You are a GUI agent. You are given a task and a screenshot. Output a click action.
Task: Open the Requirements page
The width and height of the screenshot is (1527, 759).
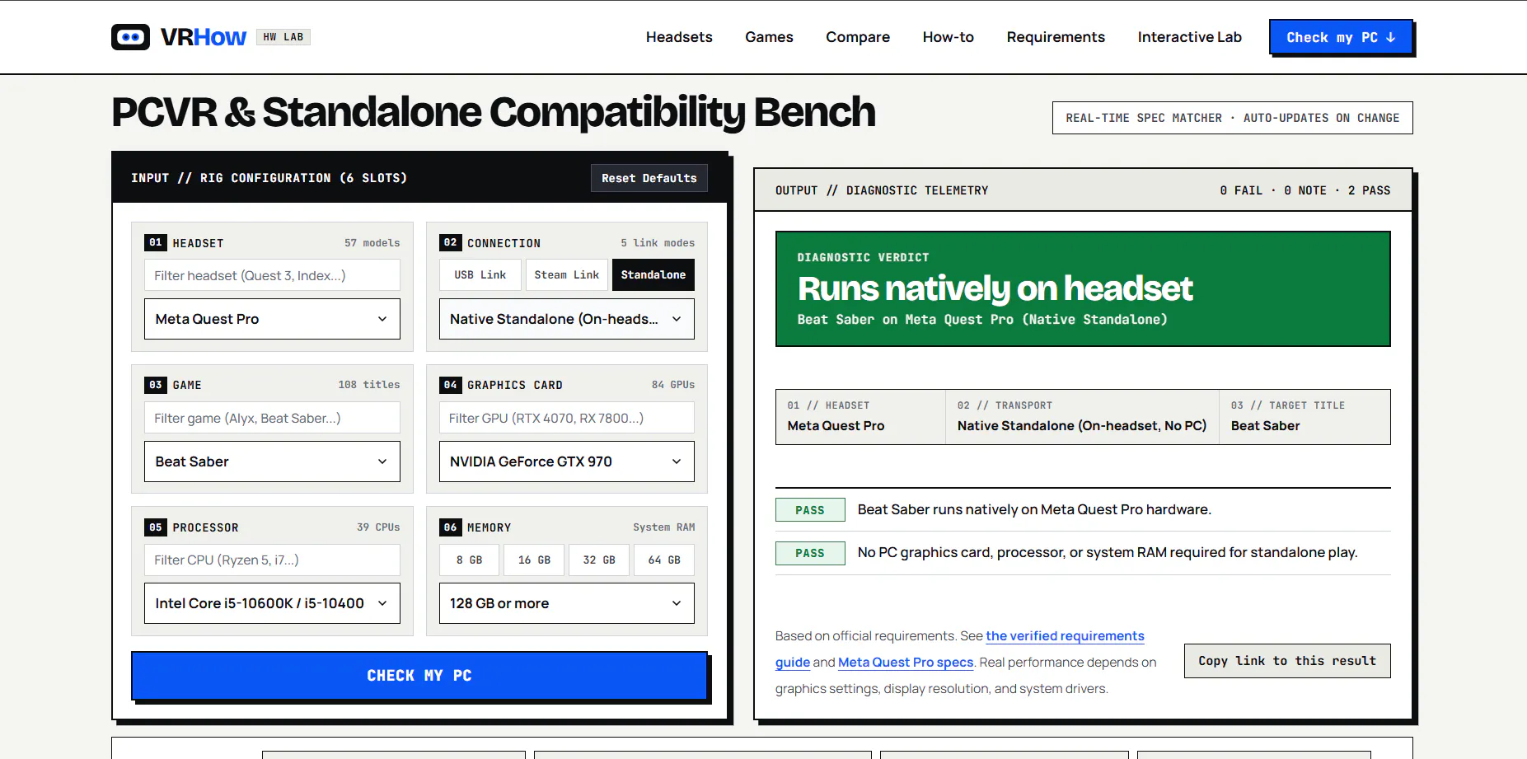(1056, 37)
